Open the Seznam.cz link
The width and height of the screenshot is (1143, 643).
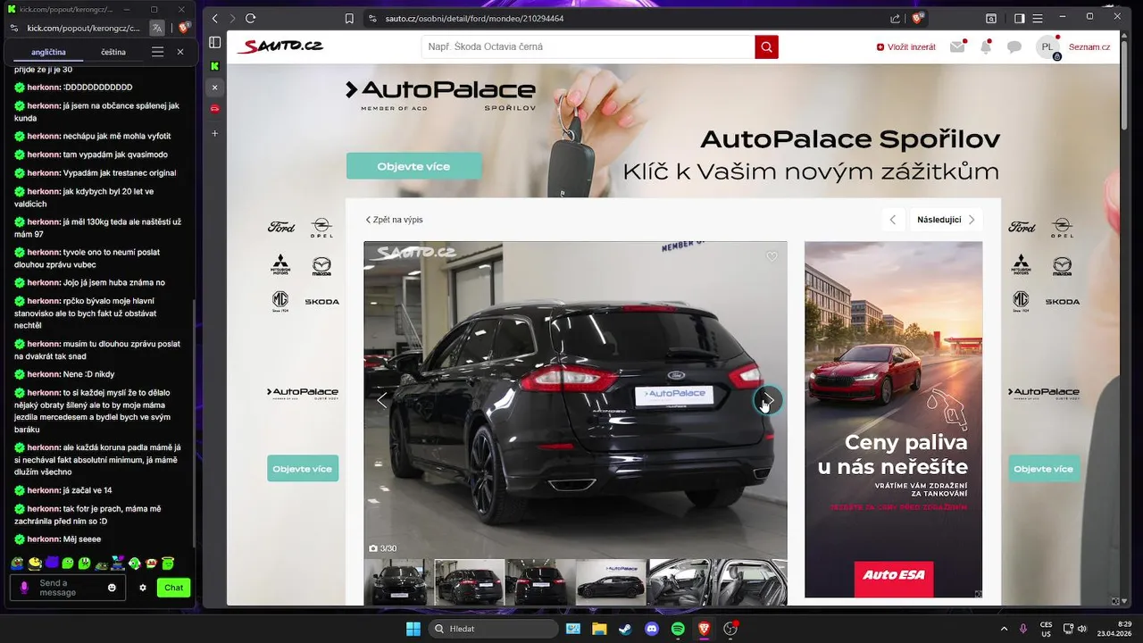[x=1089, y=47]
